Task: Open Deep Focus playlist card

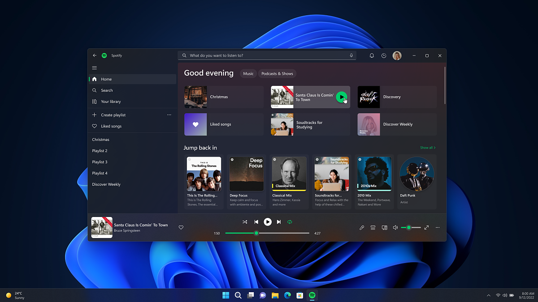Action: click(x=247, y=182)
